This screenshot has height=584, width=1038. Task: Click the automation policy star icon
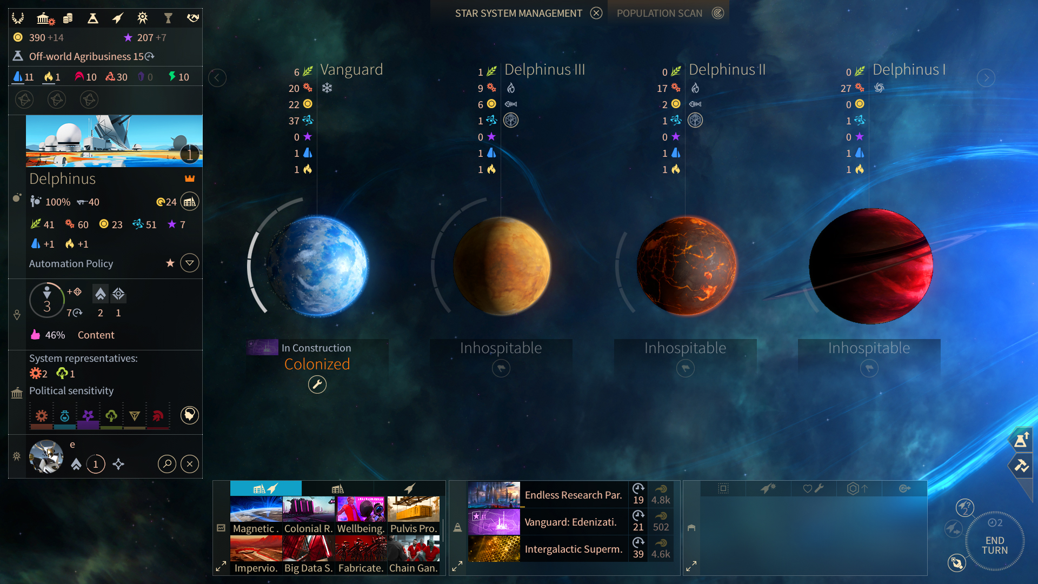[169, 263]
